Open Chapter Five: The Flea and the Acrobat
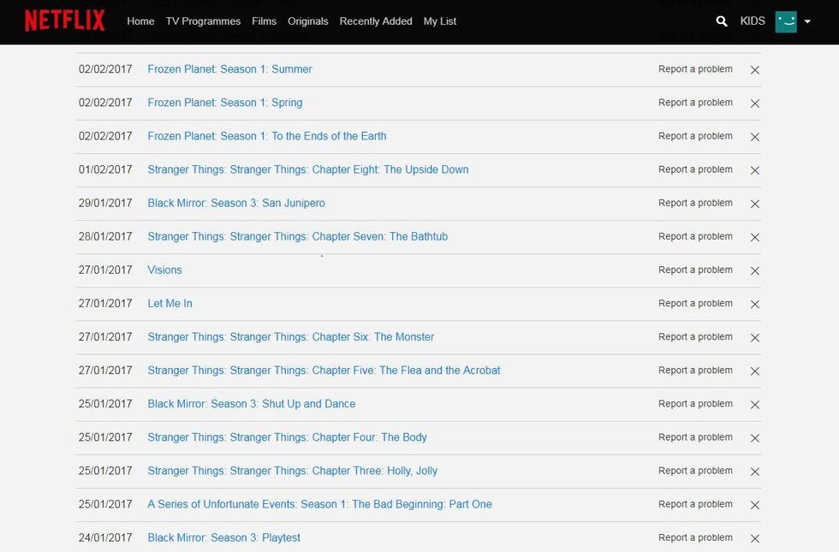Image resolution: width=839 pixels, height=552 pixels. (324, 370)
